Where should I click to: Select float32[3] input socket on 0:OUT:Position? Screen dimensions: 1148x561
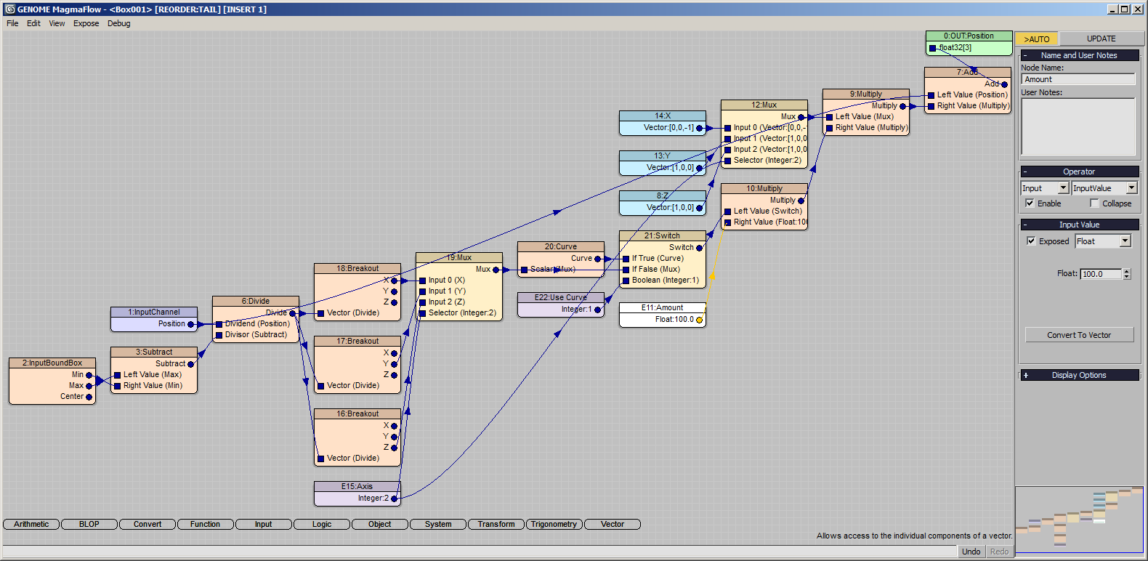932,48
